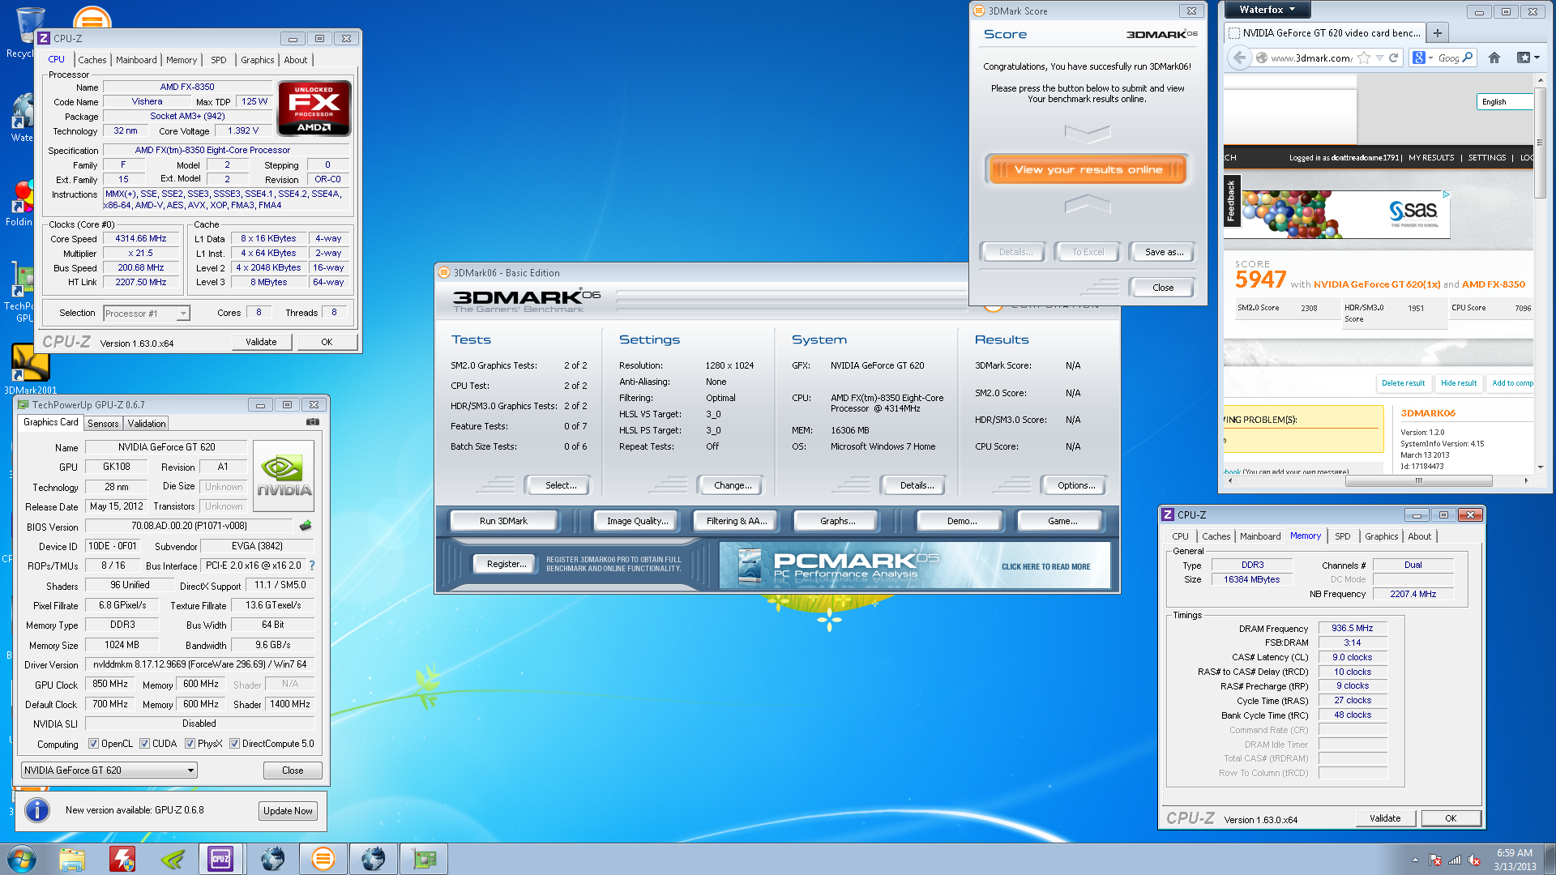The width and height of the screenshot is (1556, 875).
Task: Show hidden tray icons arrow
Action: [1415, 860]
